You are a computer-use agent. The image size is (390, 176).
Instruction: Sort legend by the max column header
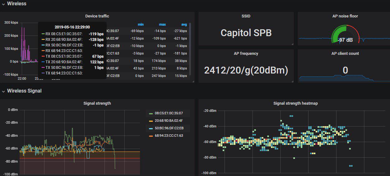pos(162,25)
